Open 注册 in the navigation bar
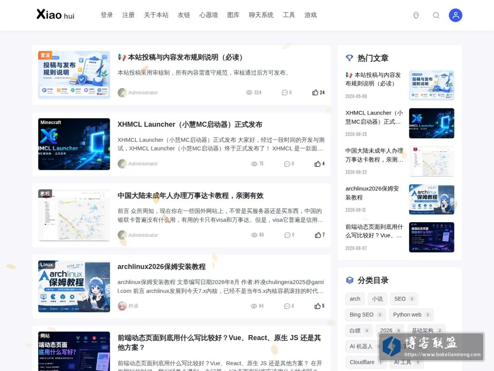 128,15
